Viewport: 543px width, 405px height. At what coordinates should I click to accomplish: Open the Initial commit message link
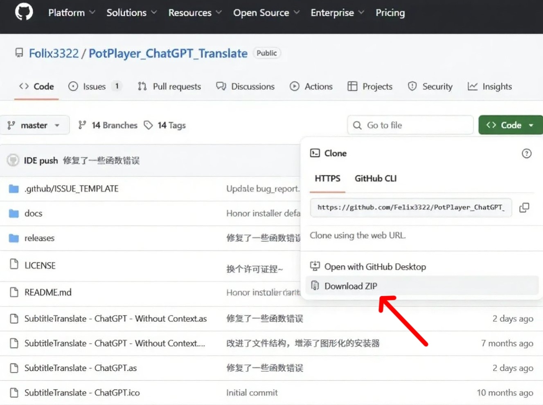[x=252, y=392]
